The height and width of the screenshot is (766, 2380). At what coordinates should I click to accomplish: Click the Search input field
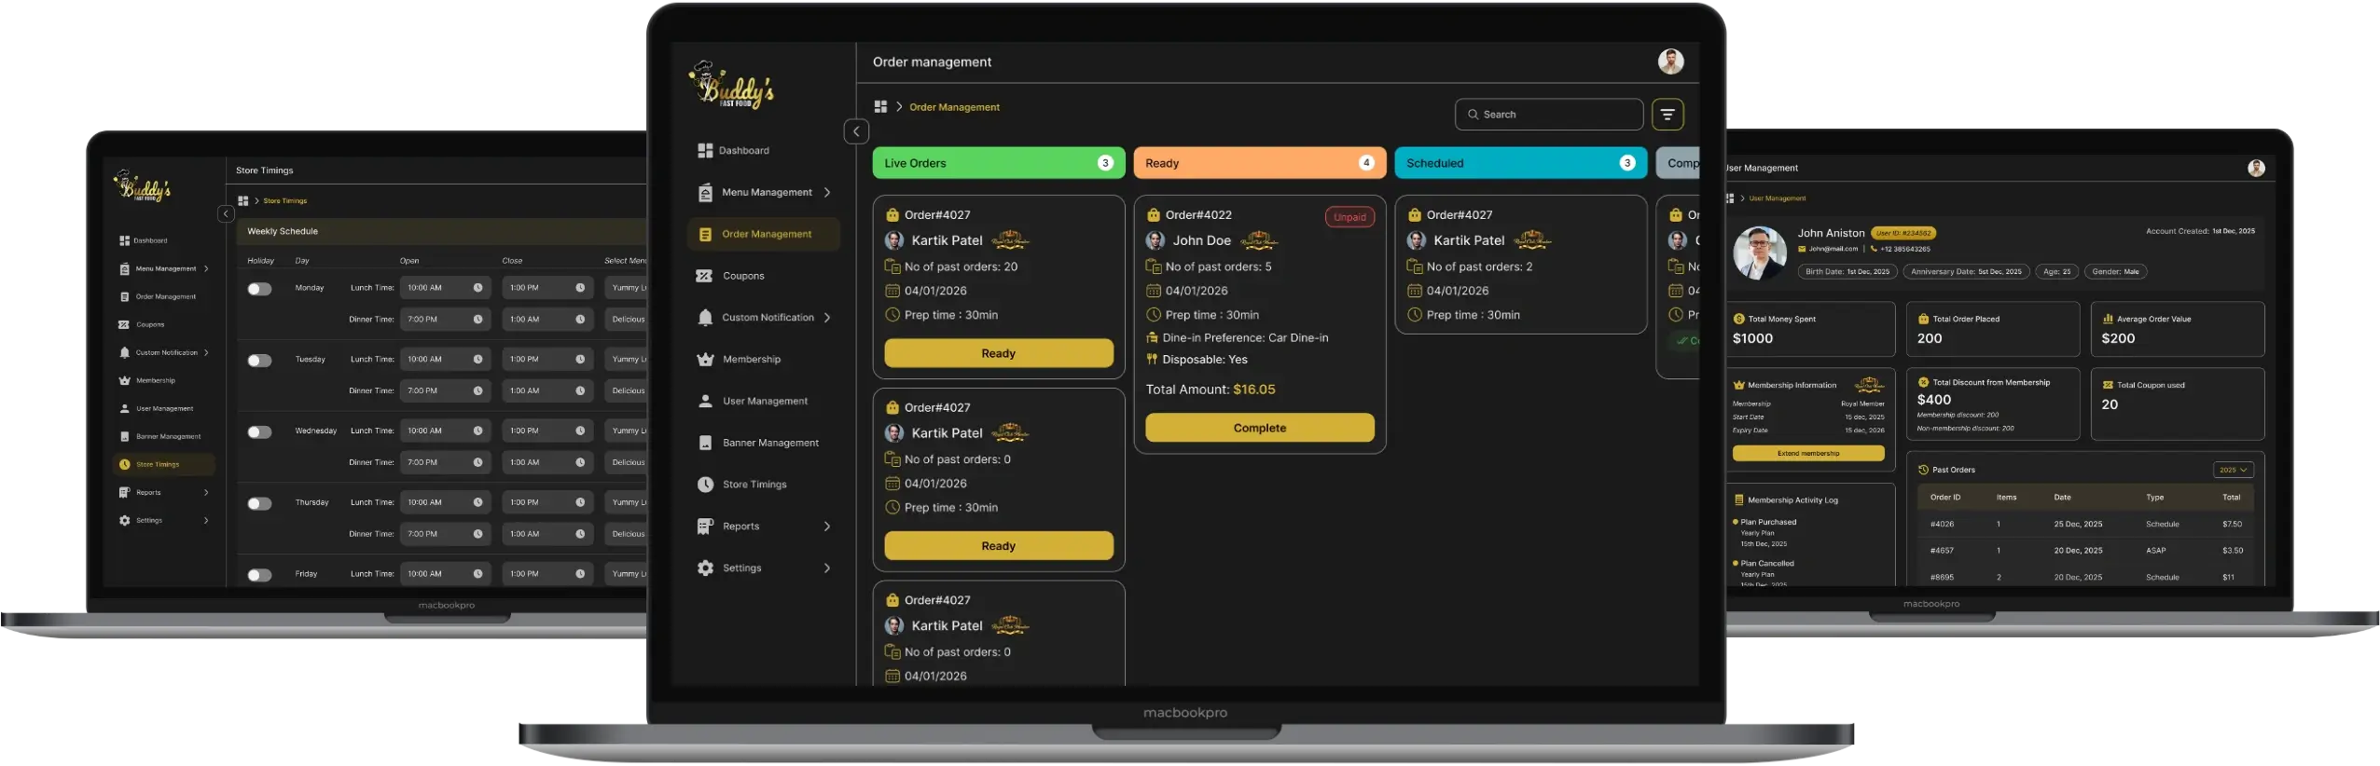tap(1548, 115)
